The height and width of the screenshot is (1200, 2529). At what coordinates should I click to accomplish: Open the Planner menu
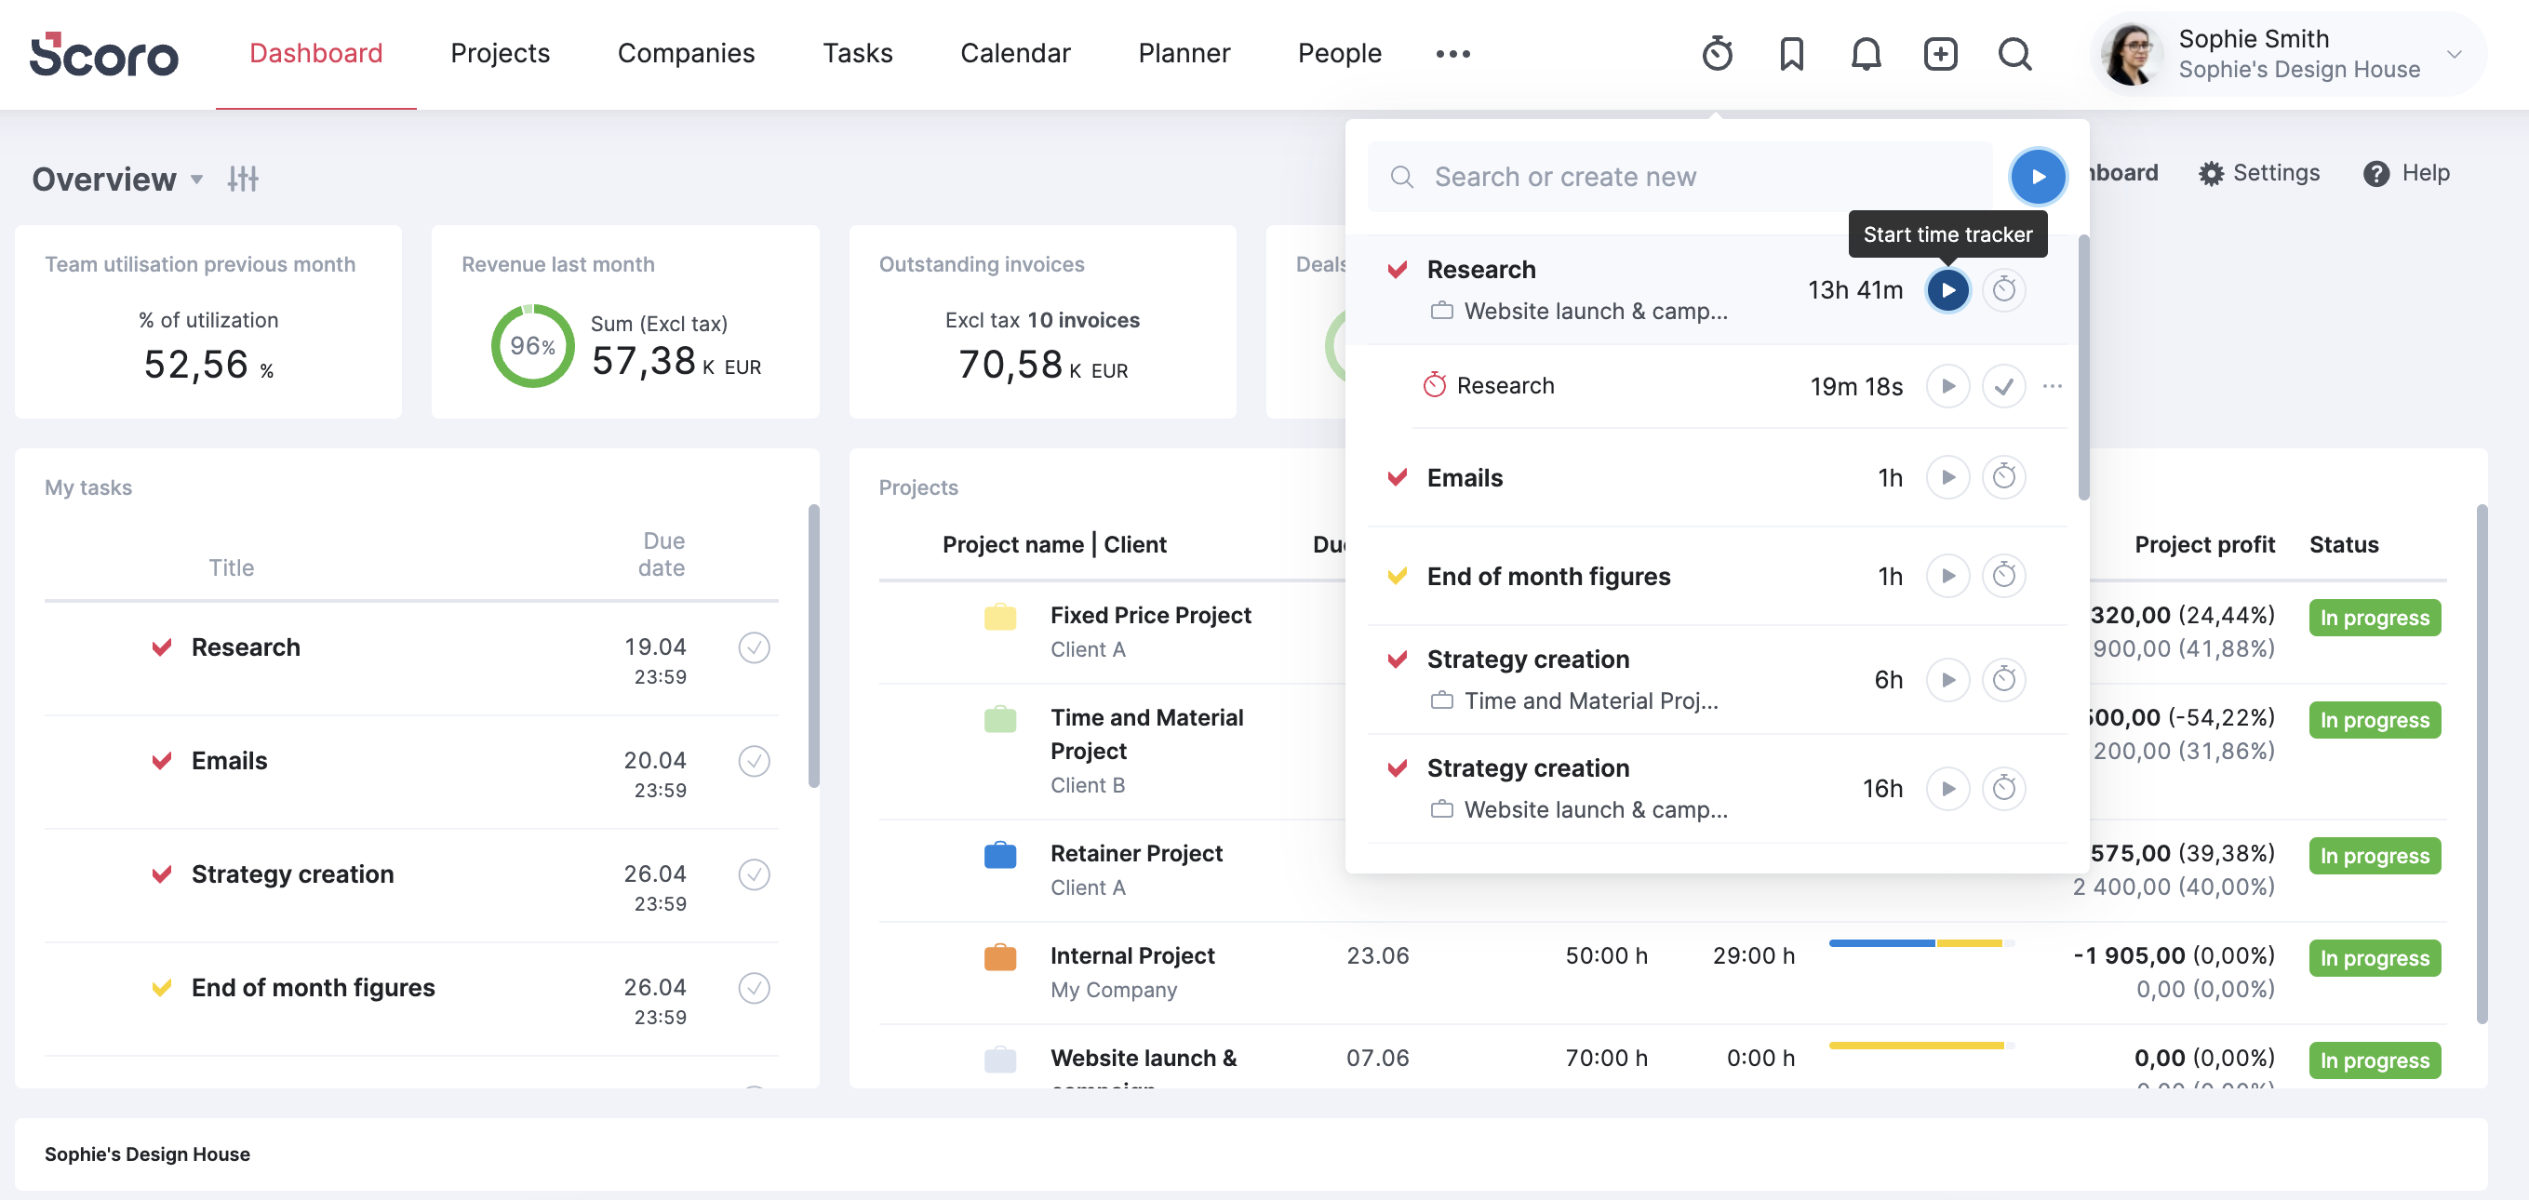[1184, 53]
